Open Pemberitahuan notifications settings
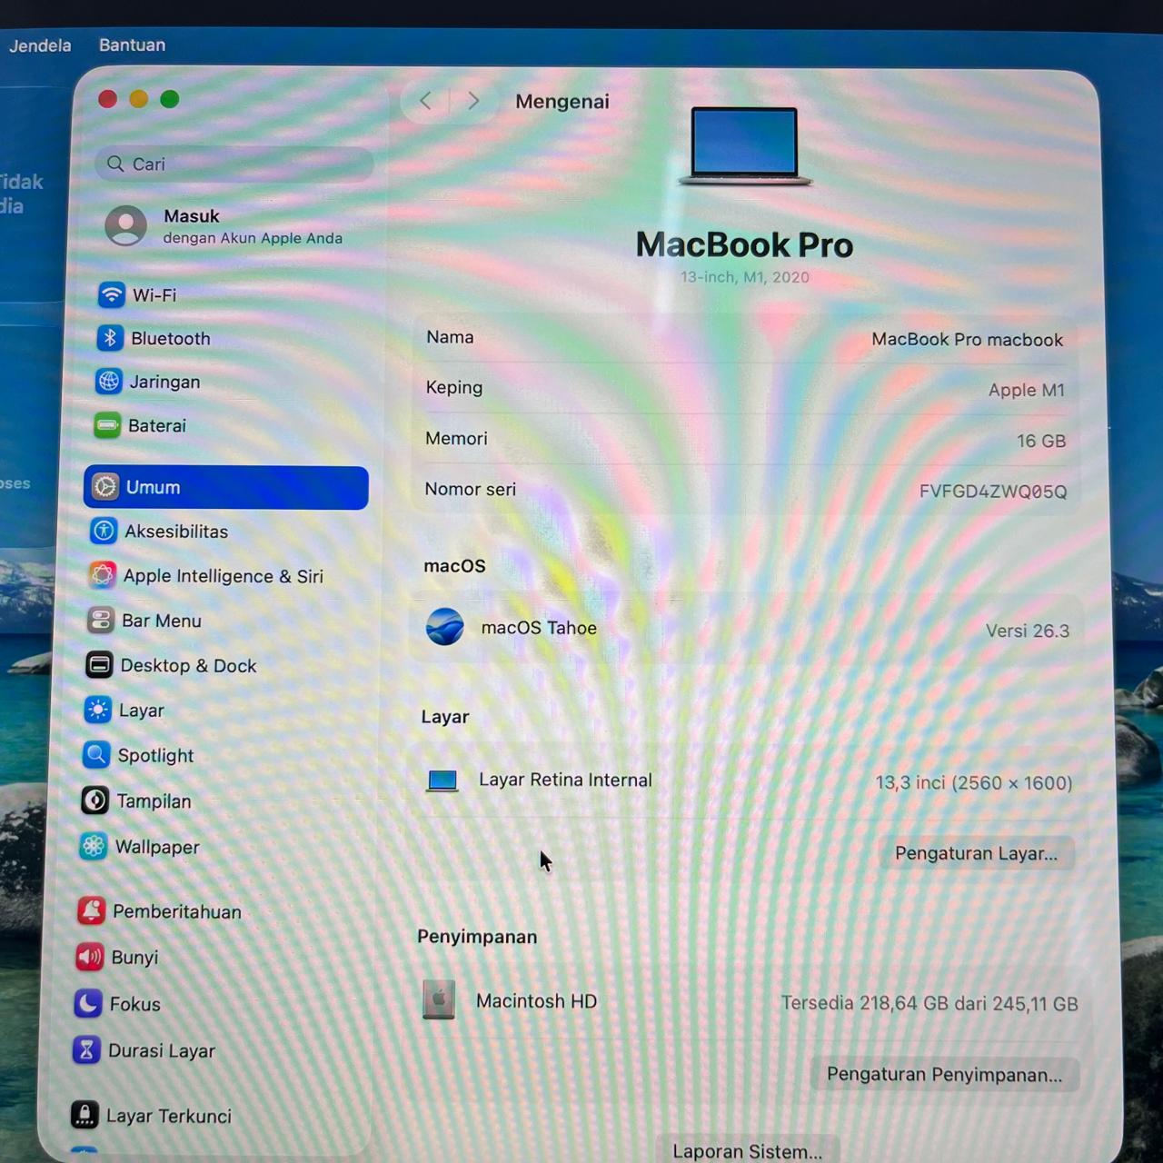The image size is (1163, 1163). [x=159, y=911]
